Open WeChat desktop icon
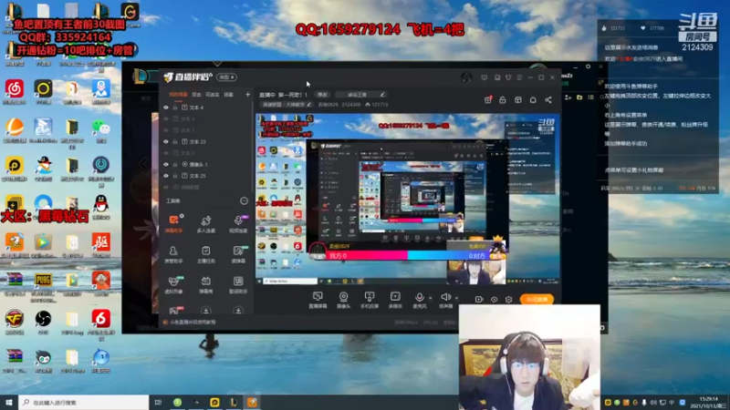Screen dimensions: 730x410 [x=100, y=130]
